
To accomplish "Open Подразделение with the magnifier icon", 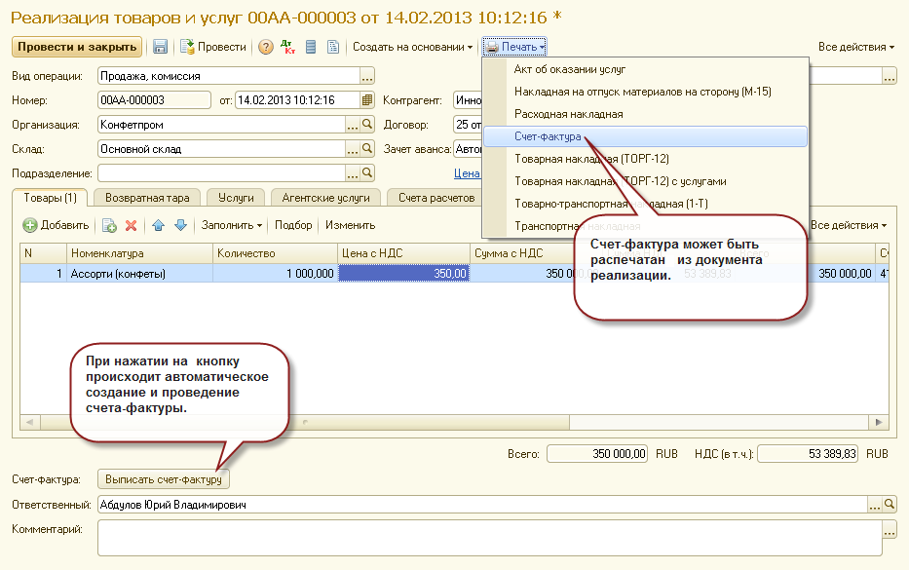I will coord(367,173).
